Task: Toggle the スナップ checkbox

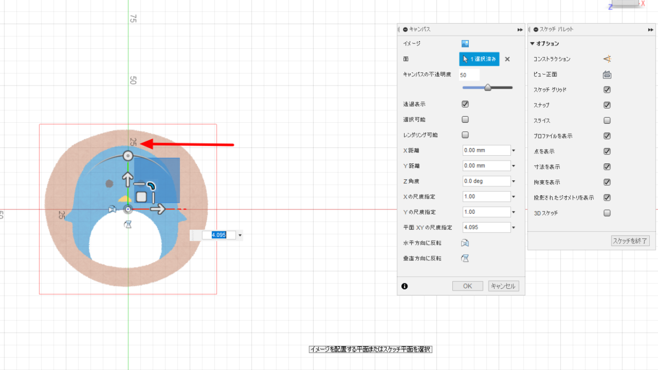Action: [607, 105]
